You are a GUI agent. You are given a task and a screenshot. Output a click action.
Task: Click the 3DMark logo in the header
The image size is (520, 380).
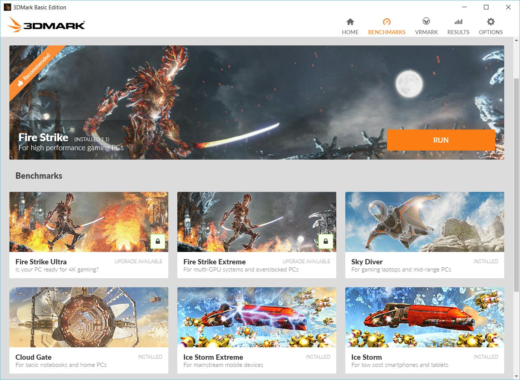[x=46, y=25]
